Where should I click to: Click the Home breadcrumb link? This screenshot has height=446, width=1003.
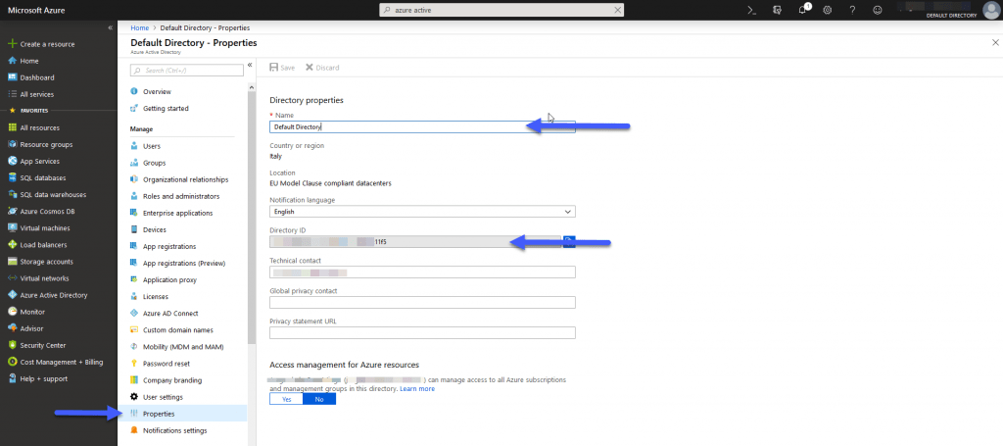tap(139, 28)
